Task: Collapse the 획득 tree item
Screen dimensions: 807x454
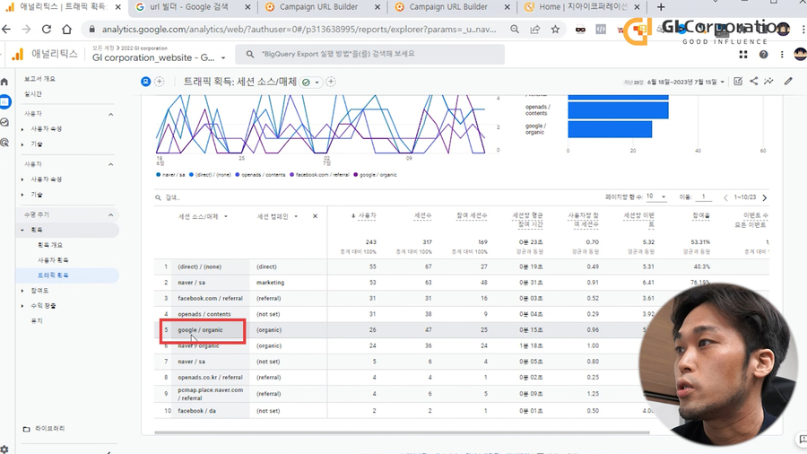Action: pyautogui.click(x=22, y=230)
